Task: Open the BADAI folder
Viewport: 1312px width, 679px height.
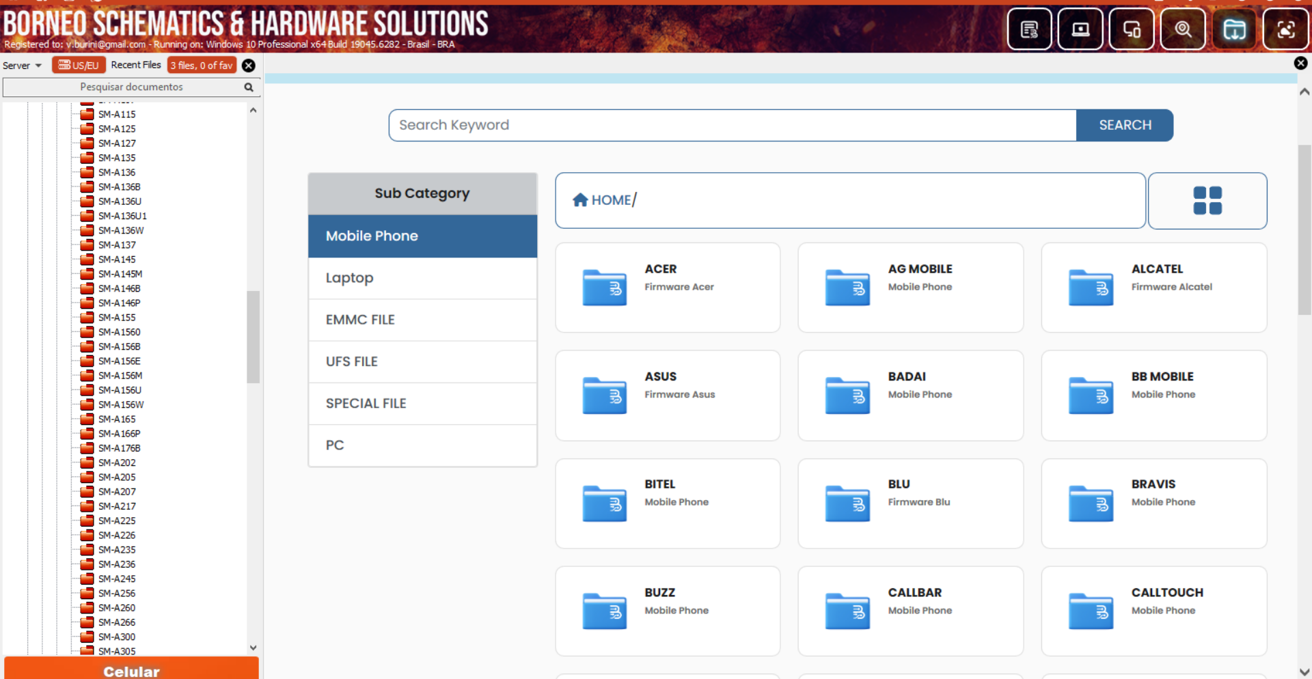Action: tap(910, 396)
